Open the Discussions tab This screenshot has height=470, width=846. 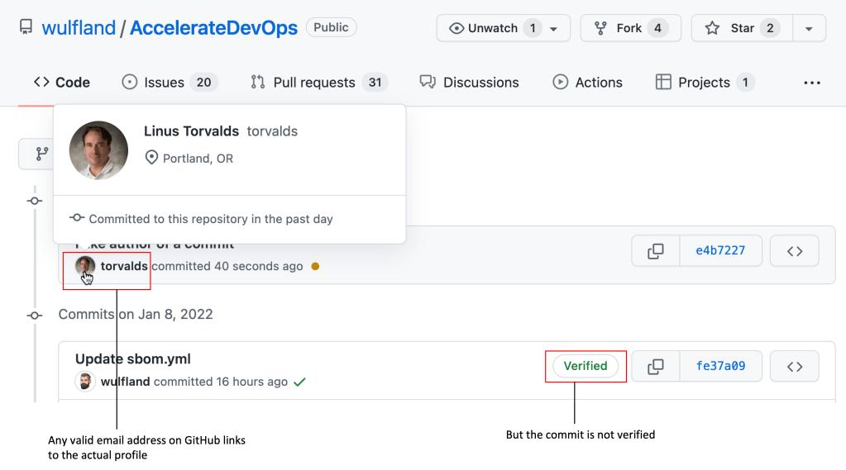pyautogui.click(x=469, y=83)
